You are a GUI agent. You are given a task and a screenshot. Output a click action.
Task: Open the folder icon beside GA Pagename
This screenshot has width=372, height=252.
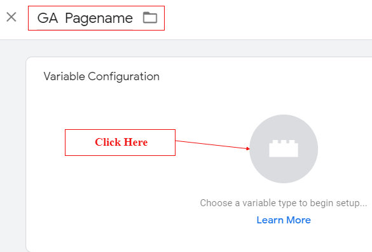pyautogui.click(x=150, y=18)
